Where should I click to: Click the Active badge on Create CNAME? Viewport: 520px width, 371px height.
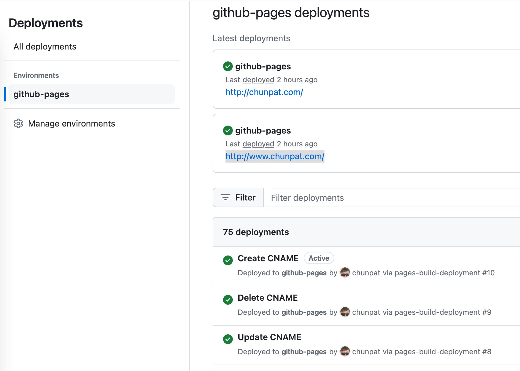pyautogui.click(x=319, y=258)
